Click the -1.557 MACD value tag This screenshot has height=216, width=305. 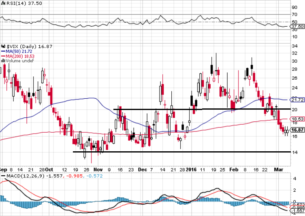tap(298, 211)
